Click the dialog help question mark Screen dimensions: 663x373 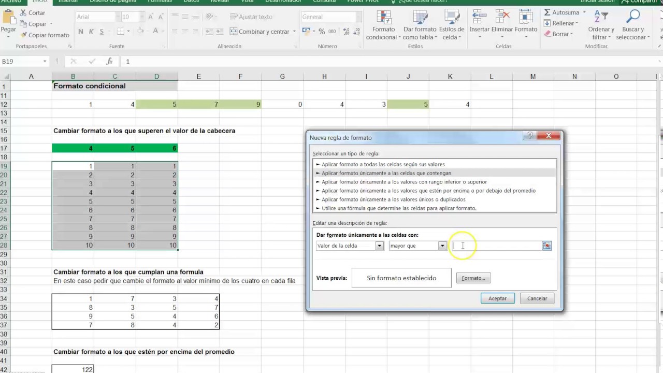(x=529, y=136)
